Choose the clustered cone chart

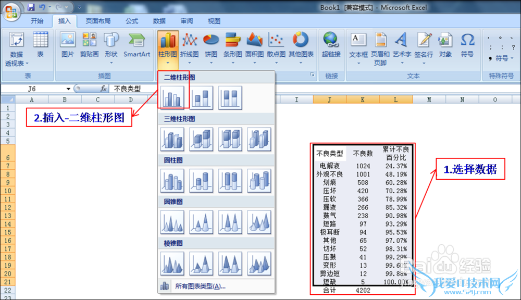(172, 222)
